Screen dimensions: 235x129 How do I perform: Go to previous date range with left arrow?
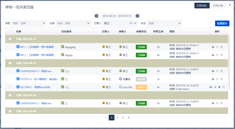96,16
